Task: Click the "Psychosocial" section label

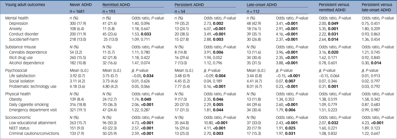Action: point(17,71)
